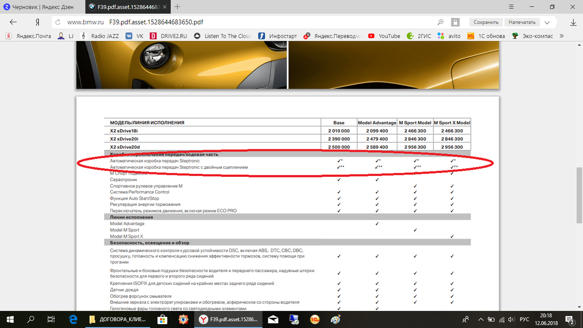
Task: Click the M Sport X Model column header
Action: [x=452, y=123]
